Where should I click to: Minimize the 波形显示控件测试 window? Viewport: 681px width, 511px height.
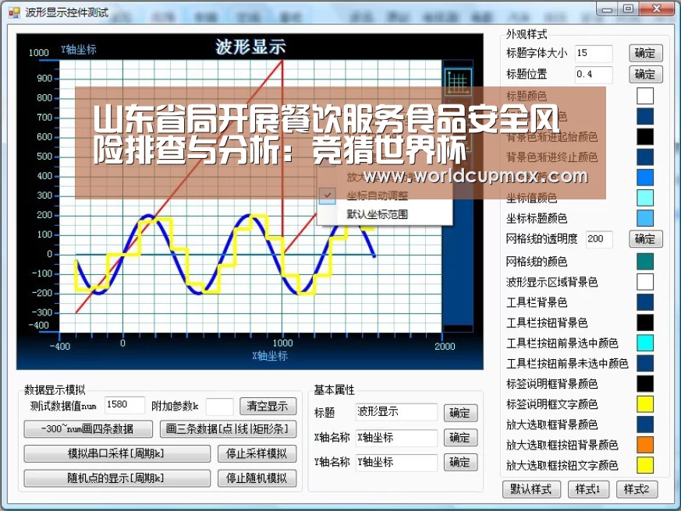click(607, 9)
